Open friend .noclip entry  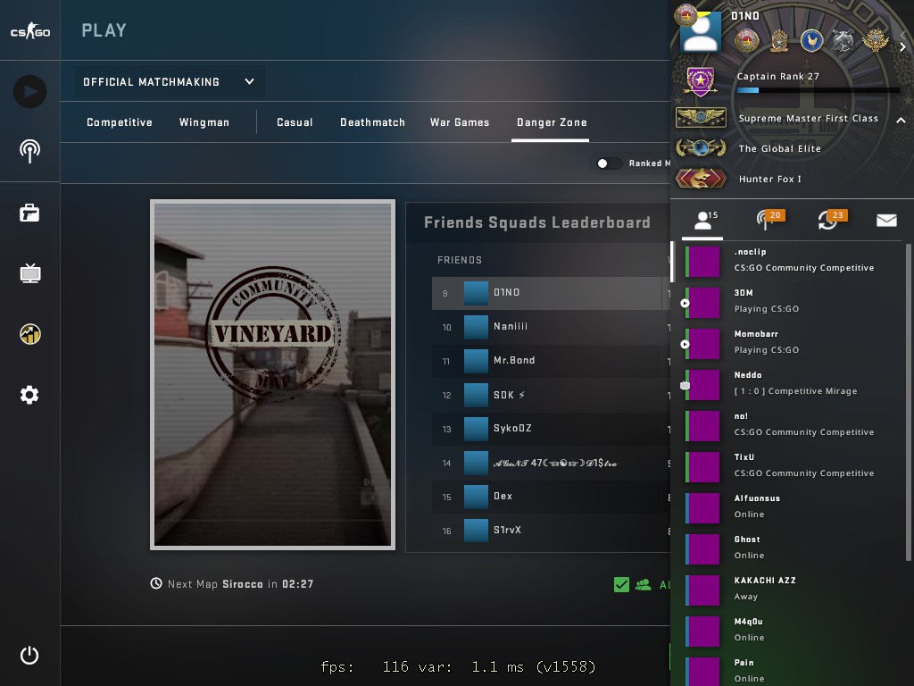point(788,260)
